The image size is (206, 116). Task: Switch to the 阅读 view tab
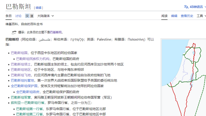point(165,16)
